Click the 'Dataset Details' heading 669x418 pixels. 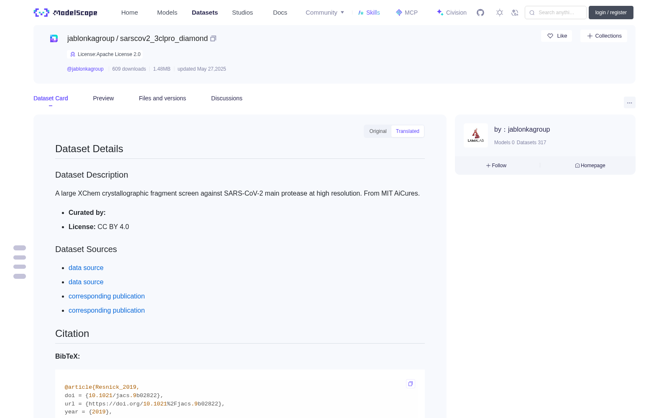pos(89,149)
